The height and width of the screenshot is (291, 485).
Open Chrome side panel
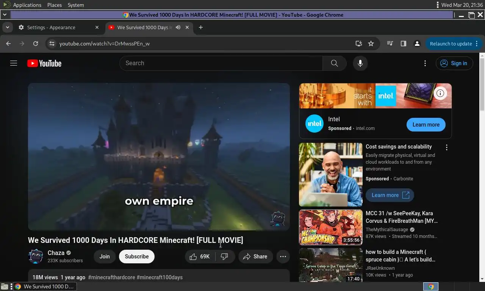click(x=404, y=44)
